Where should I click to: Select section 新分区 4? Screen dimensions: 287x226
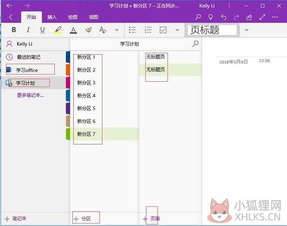[x=104, y=96]
